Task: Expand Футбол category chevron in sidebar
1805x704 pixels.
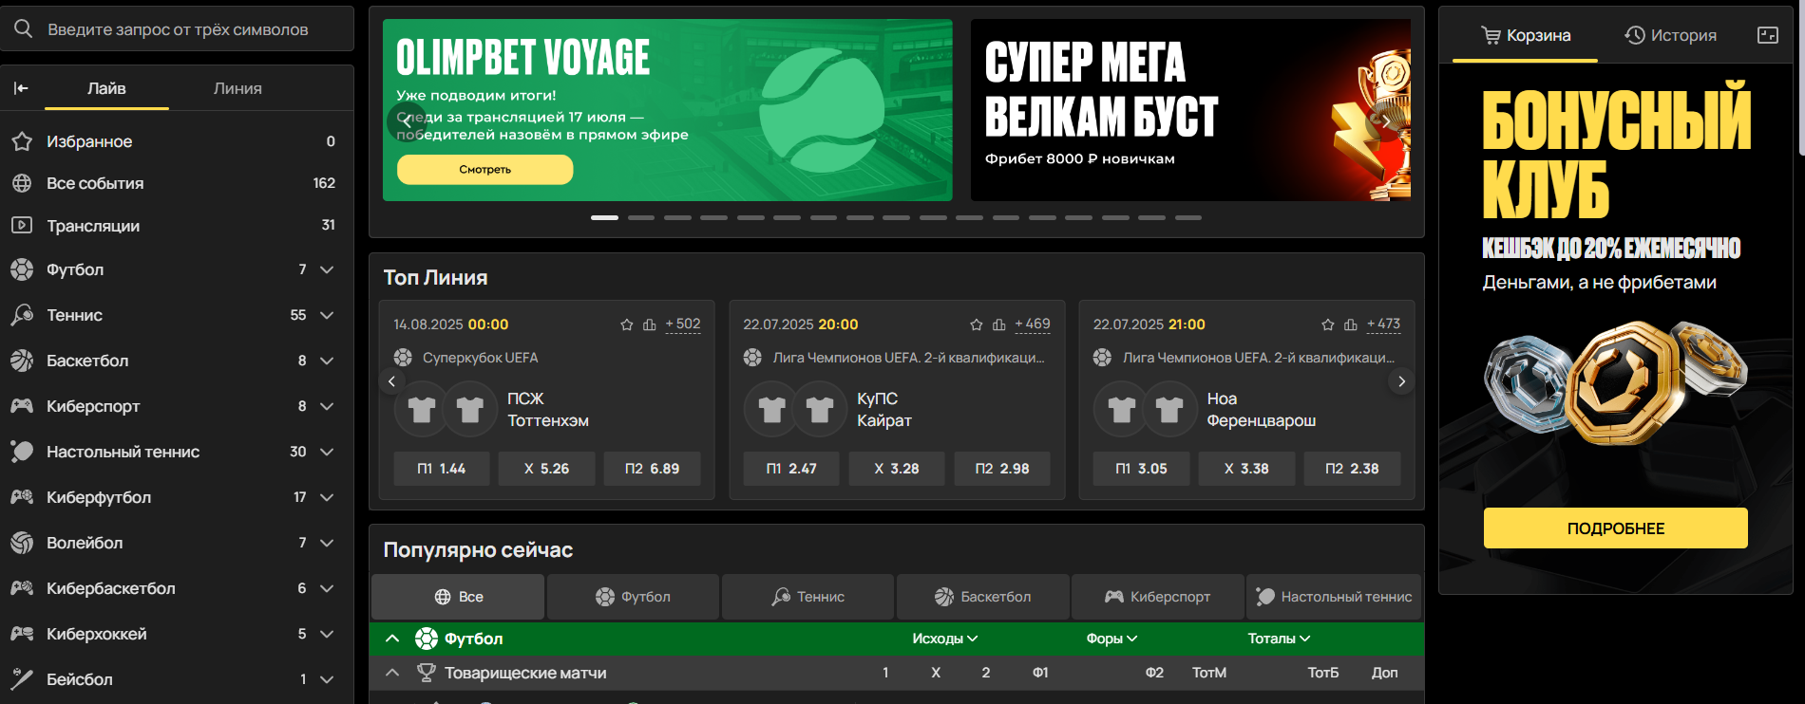Action: coord(327,269)
